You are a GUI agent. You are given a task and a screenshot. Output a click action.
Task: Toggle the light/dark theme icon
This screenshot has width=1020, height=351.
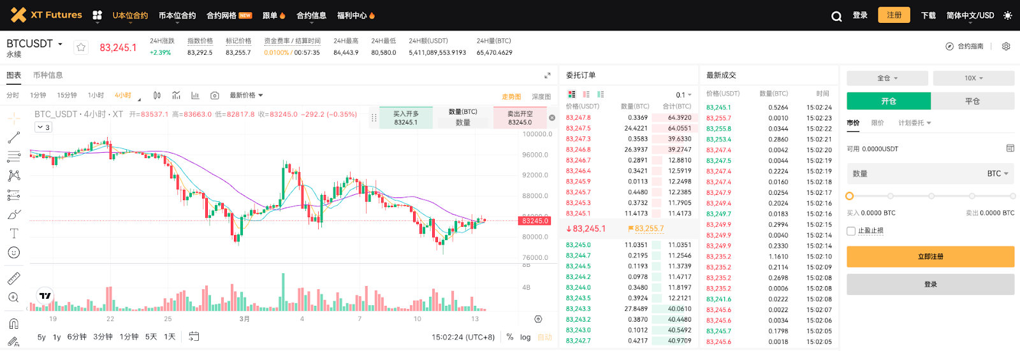(x=1007, y=15)
